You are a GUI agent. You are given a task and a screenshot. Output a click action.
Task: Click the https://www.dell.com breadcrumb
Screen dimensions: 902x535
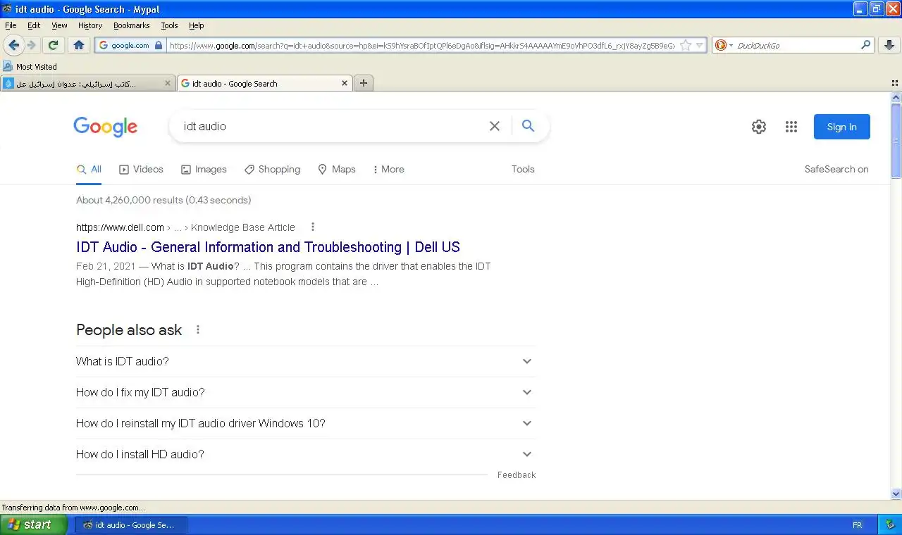point(120,227)
